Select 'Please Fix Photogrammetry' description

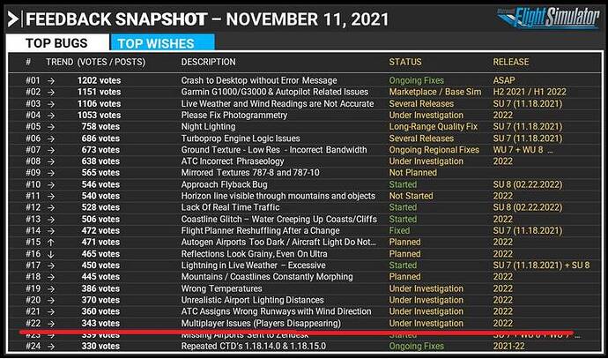[x=234, y=116]
